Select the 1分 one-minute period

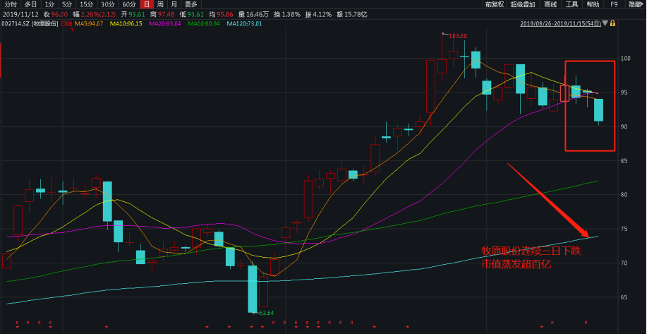[x=49, y=4]
